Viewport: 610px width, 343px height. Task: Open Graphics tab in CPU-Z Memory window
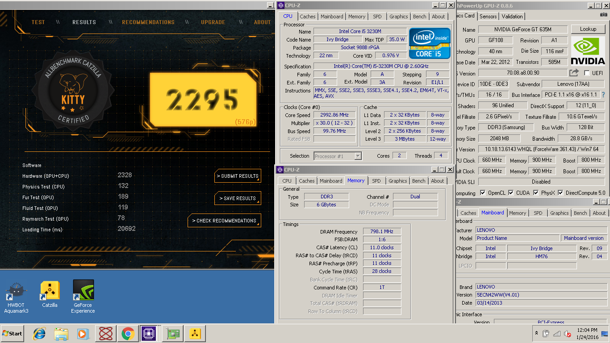pyautogui.click(x=398, y=181)
